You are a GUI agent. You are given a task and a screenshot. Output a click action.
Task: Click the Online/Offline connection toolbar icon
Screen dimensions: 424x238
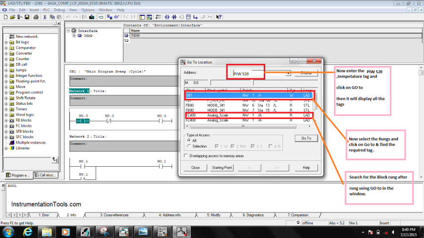[x=109, y=17]
